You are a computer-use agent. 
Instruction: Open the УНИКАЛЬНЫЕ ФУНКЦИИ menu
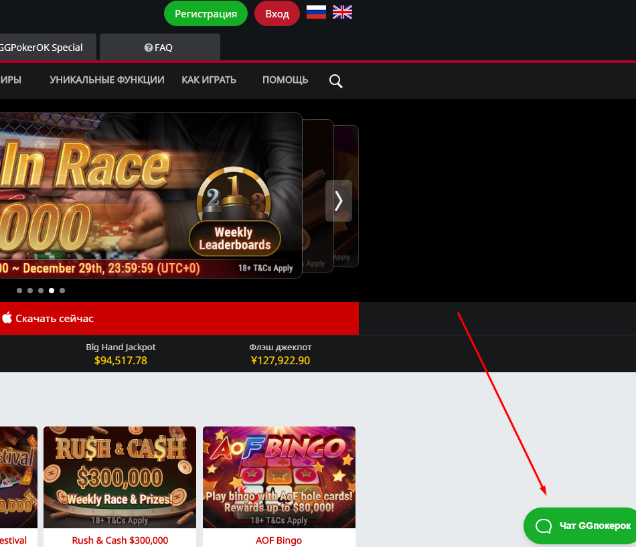pos(107,80)
